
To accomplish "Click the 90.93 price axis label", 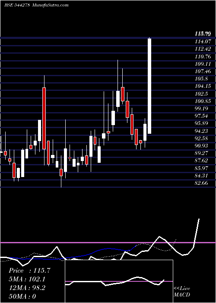I will pyautogui.click(x=202, y=146).
